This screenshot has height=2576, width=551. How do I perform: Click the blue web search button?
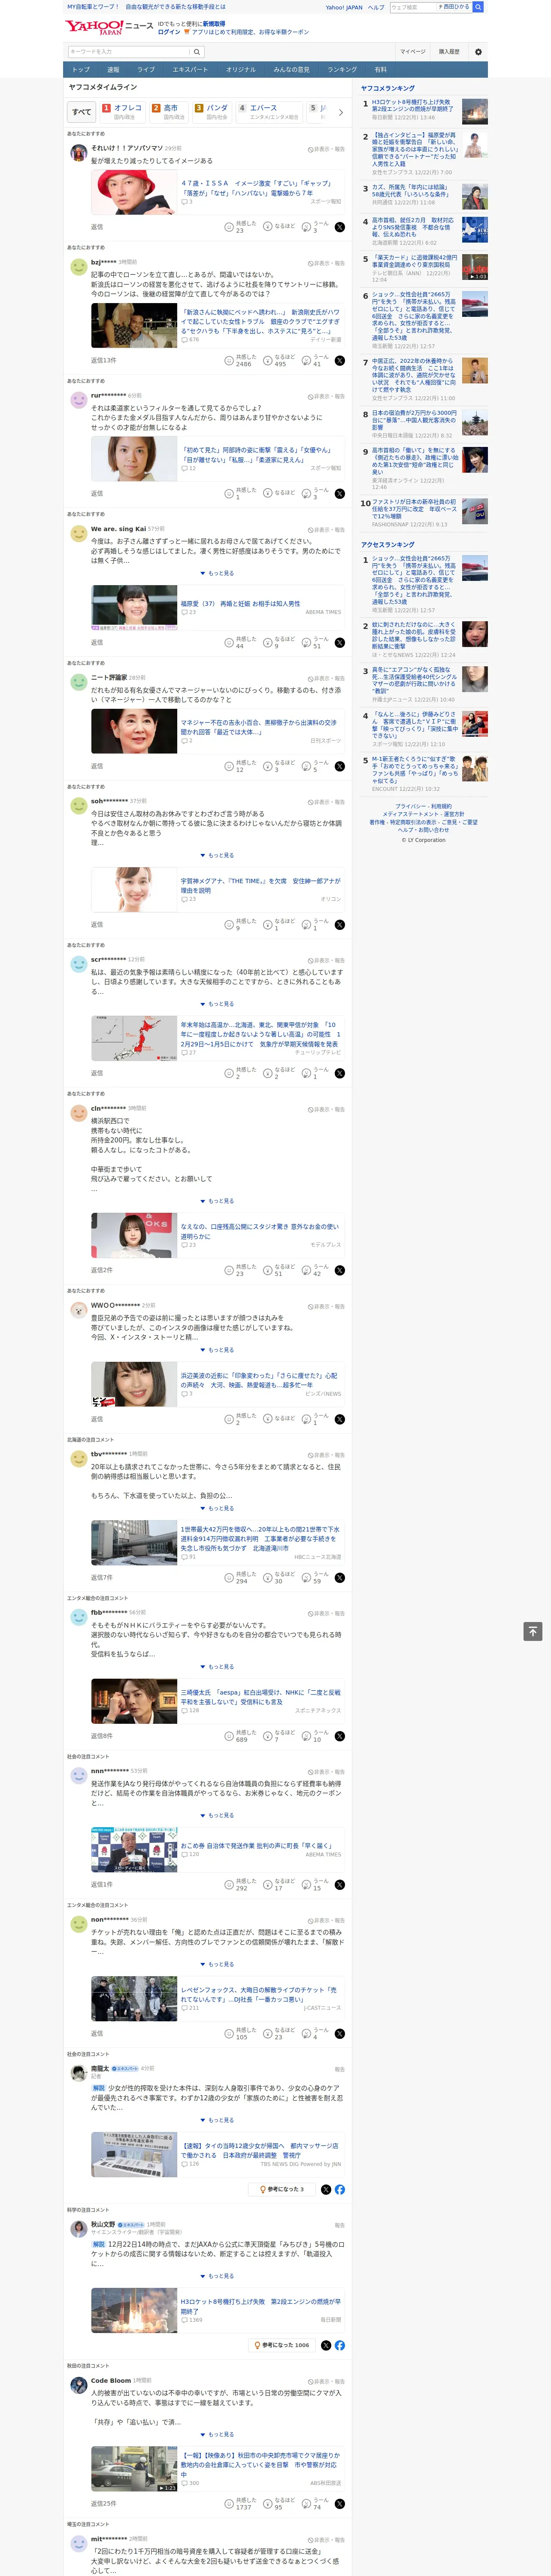click(478, 7)
